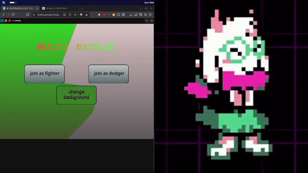The height and width of the screenshot is (173, 308).
Task: Toggle the sidebar panel icon
Action: pos(123,15)
